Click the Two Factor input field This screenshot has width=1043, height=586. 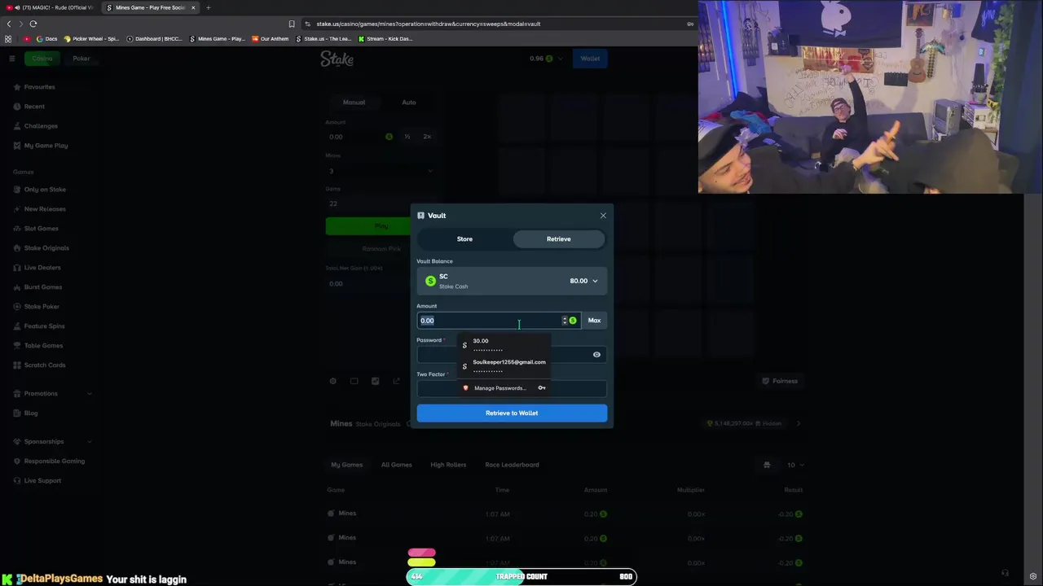(x=512, y=389)
